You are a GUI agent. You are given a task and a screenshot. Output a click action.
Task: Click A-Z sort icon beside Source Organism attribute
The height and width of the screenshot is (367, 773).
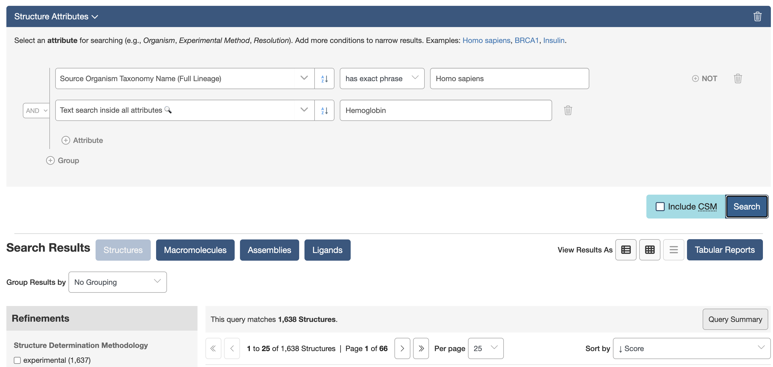324,78
